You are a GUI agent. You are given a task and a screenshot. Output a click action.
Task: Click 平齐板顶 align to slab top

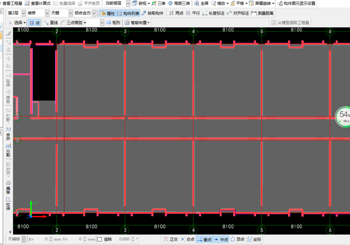pos(89,3)
